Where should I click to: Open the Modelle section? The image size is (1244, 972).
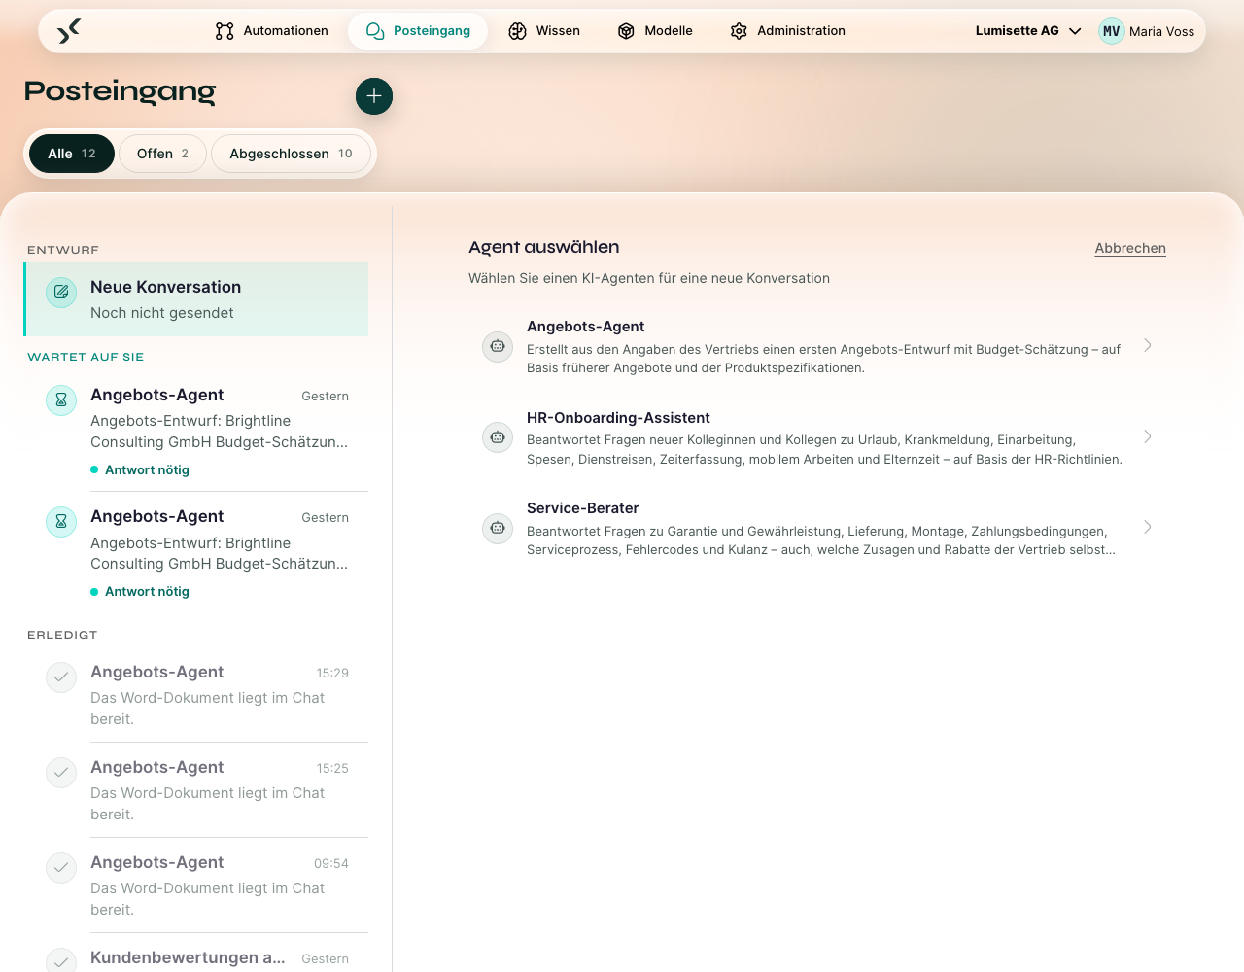[655, 31]
